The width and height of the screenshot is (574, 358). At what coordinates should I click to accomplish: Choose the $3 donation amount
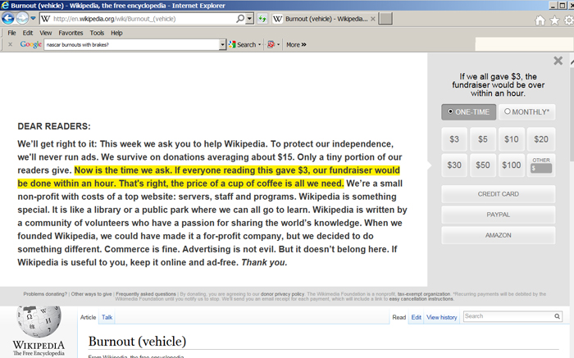click(x=454, y=139)
